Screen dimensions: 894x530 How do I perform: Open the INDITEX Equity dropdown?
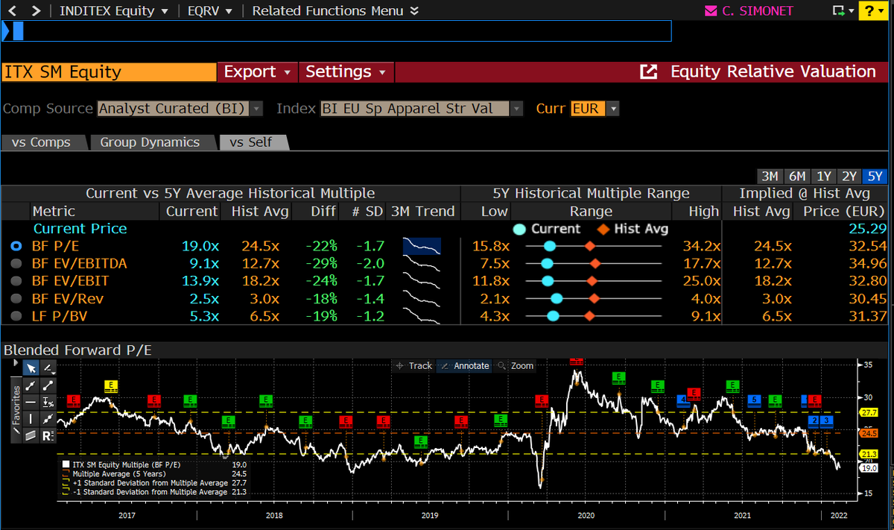coord(114,10)
